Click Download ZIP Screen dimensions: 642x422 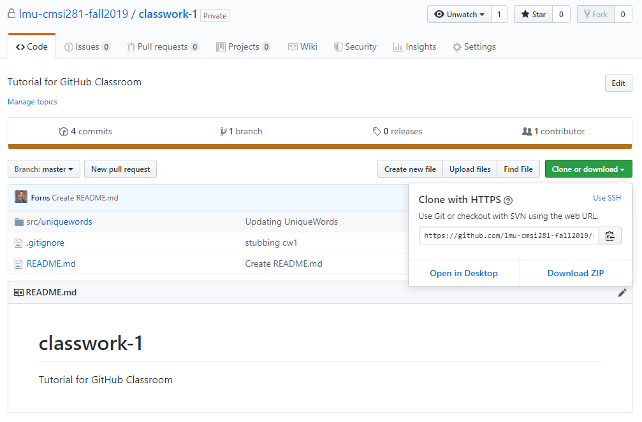(575, 273)
